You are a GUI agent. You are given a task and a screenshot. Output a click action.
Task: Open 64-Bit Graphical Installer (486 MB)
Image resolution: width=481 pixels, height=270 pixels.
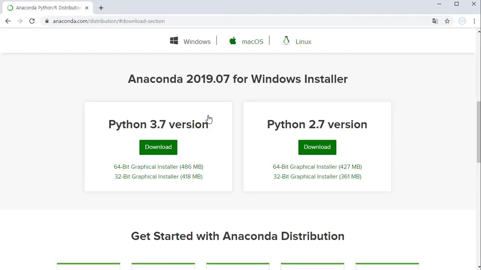pyautogui.click(x=159, y=167)
